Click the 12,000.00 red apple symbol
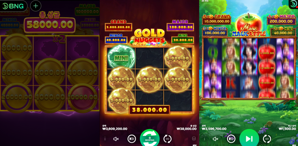This screenshot has width=298, height=146. [267, 68]
